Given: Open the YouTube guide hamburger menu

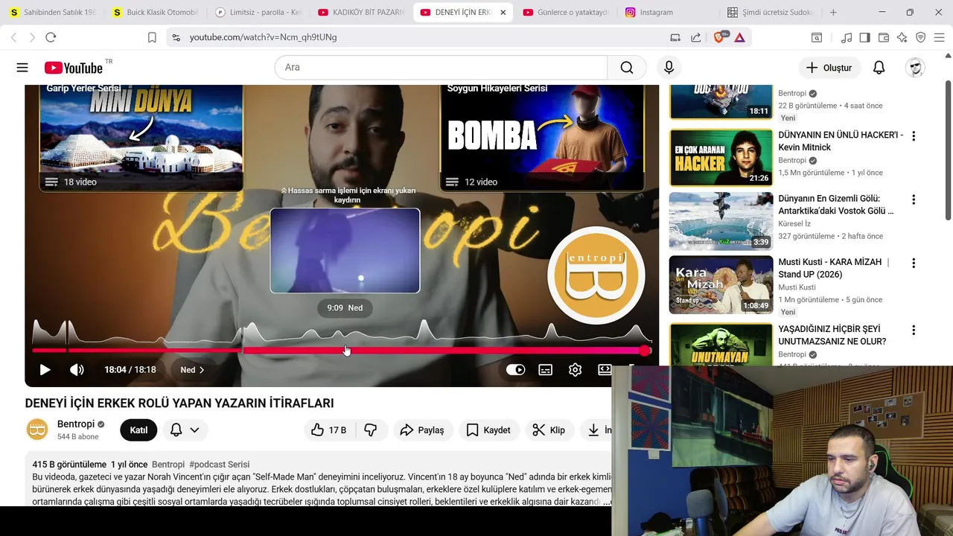Looking at the screenshot, I should [x=22, y=68].
